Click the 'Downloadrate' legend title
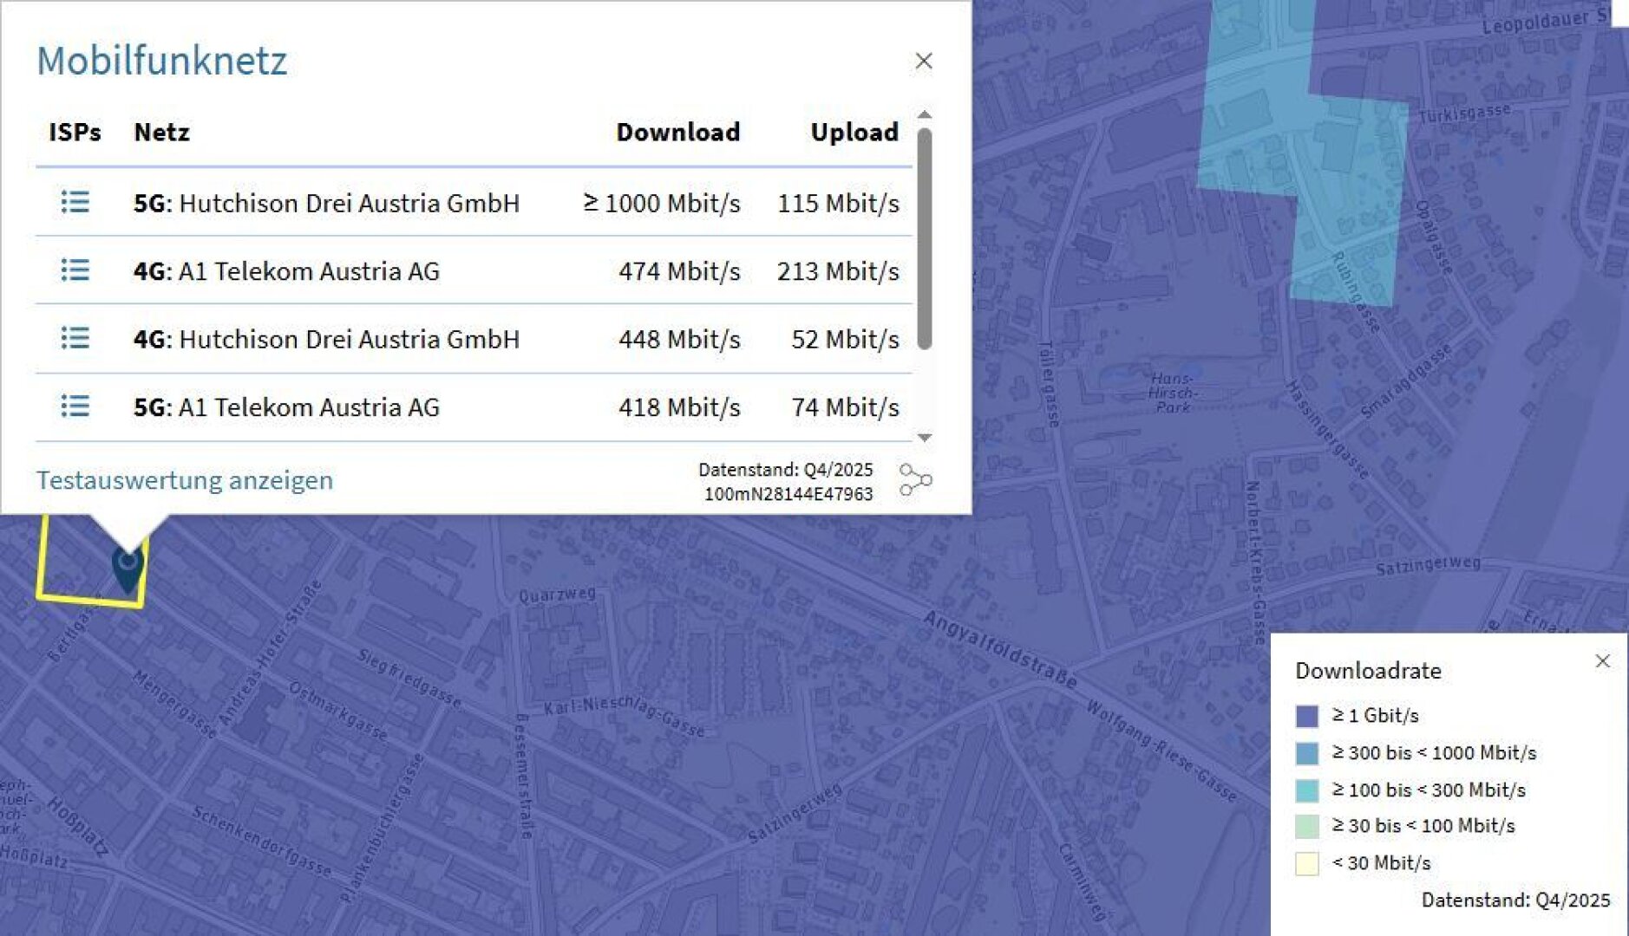The width and height of the screenshot is (1629, 936). pos(1368,671)
